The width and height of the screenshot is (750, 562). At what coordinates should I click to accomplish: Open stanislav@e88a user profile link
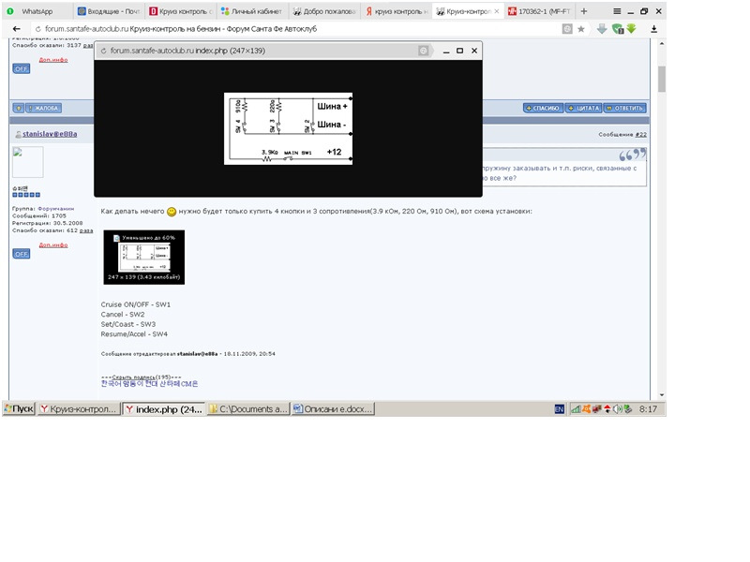(50, 134)
